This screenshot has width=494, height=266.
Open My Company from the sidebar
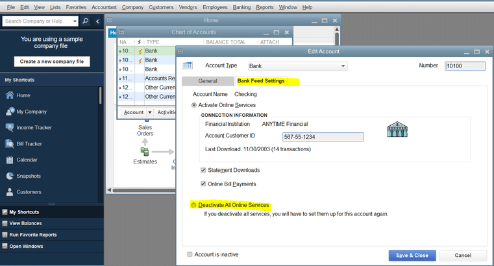pos(31,112)
